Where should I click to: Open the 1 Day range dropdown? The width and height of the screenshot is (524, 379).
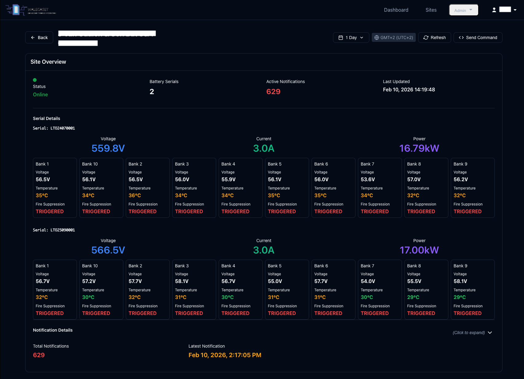point(351,38)
